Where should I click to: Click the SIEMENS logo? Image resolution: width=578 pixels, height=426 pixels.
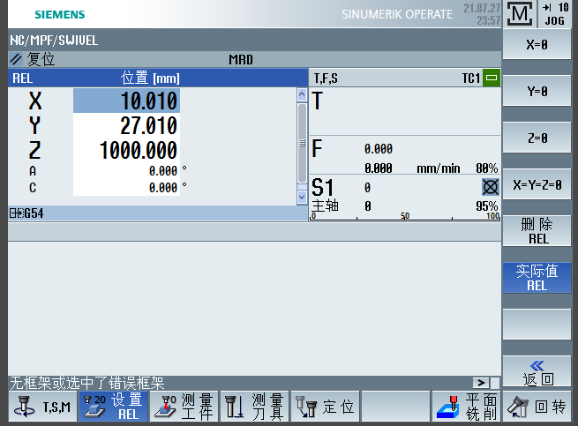[60, 14]
